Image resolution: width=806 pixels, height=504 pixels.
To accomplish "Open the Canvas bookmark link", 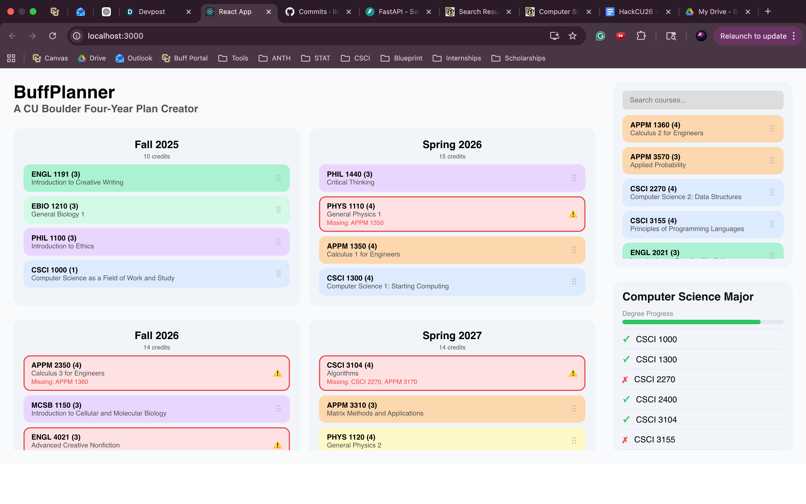I will (x=50, y=58).
